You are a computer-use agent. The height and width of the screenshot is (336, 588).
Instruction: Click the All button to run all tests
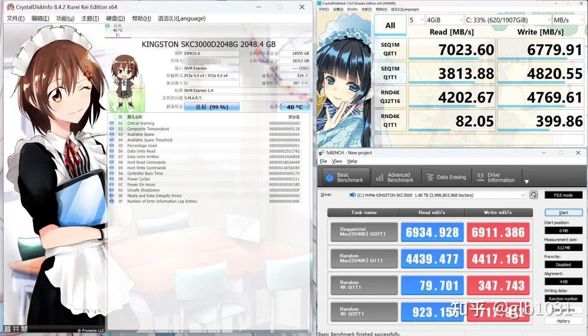tap(390, 25)
